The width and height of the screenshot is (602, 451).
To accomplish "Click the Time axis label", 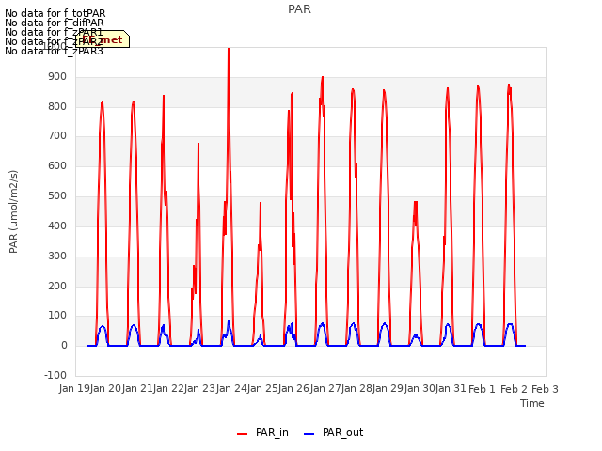I will coord(532,403).
